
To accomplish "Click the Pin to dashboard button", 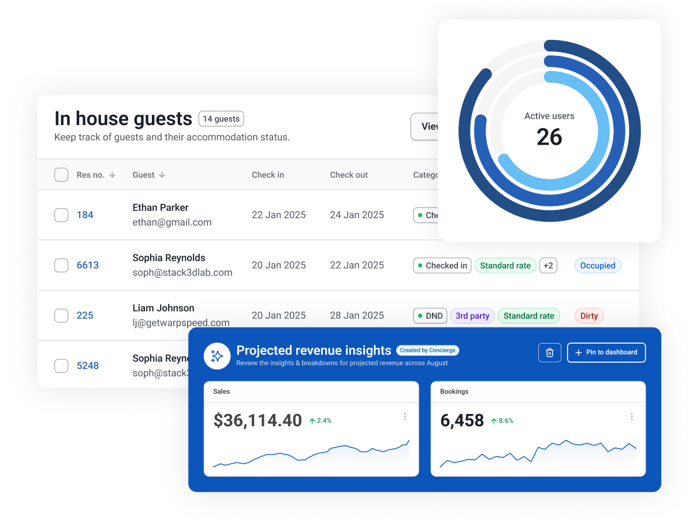I will pyautogui.click(x=606, y=352).
